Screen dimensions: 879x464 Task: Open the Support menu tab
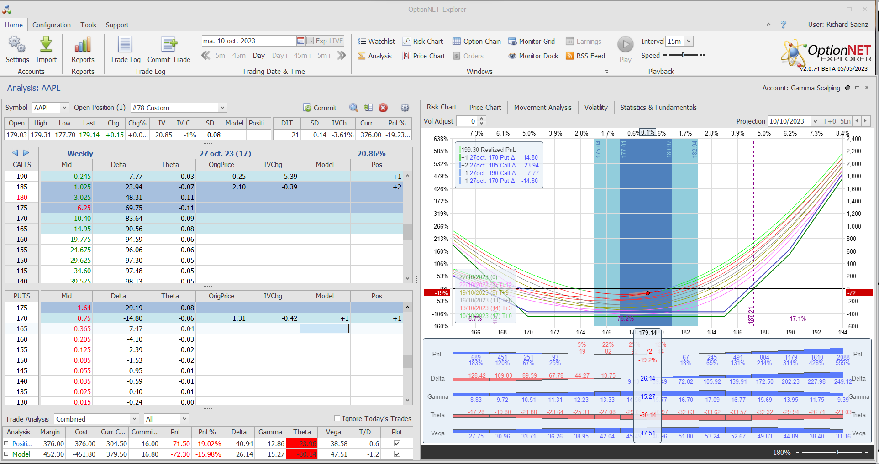click(x=117, y=25)
